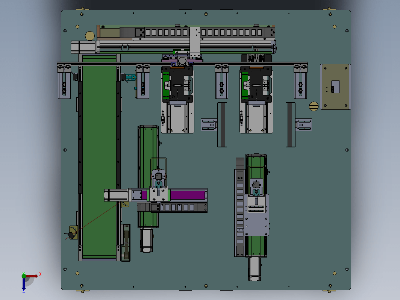Select the tan electrical plate on base's right edge
The width and height of the screenshot is (400, 300).
tap(335, 87)
